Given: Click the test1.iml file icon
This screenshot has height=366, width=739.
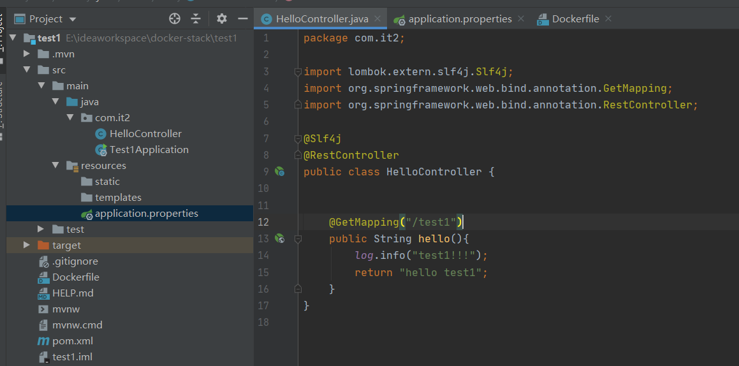Looking at the screenshot, I should pos(43,357).
